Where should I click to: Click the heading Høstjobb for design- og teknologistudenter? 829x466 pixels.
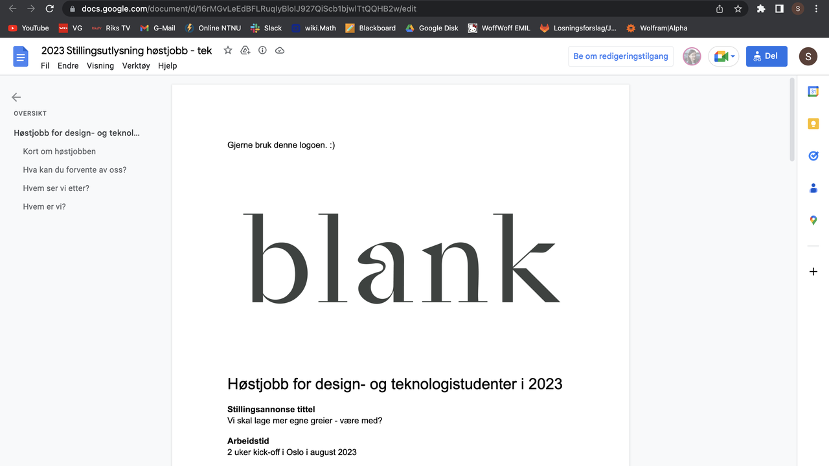pyautogui.click(x=395, y=384)
